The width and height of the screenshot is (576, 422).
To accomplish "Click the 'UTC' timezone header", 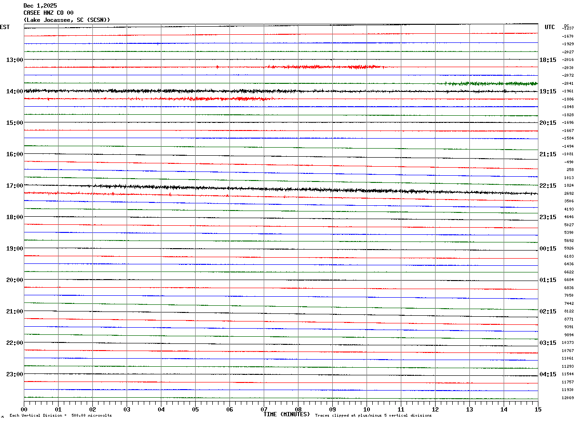I will [x=550, y=27].
